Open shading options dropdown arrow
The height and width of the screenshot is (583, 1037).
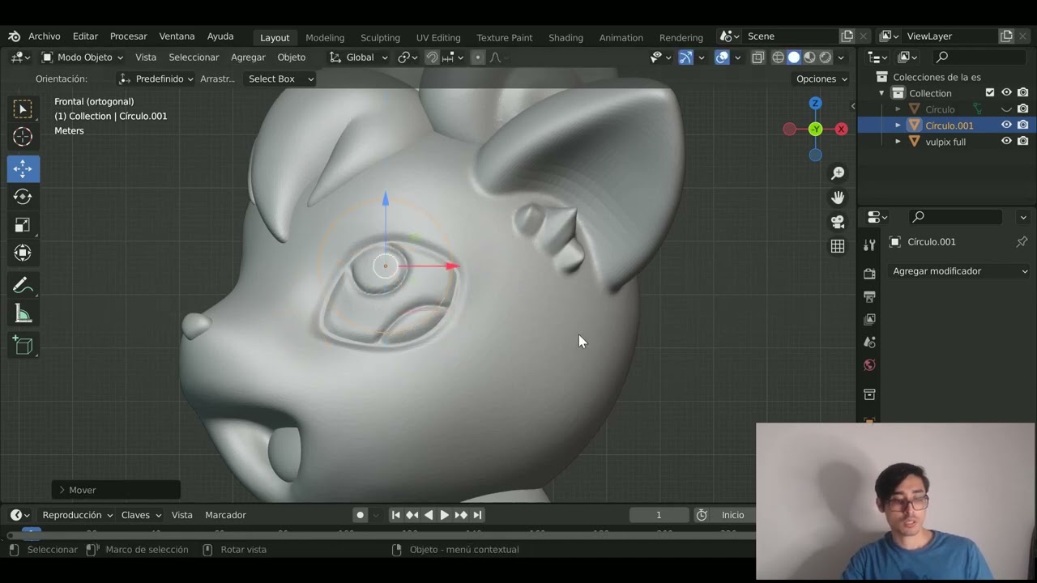(x=841, y=57)
